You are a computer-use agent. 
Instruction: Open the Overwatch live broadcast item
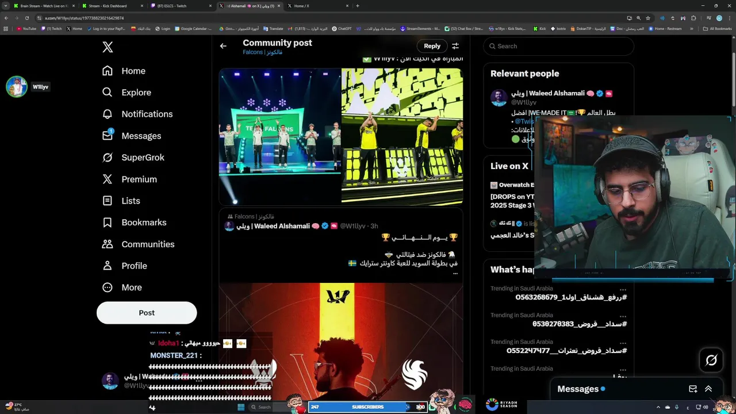513,195
